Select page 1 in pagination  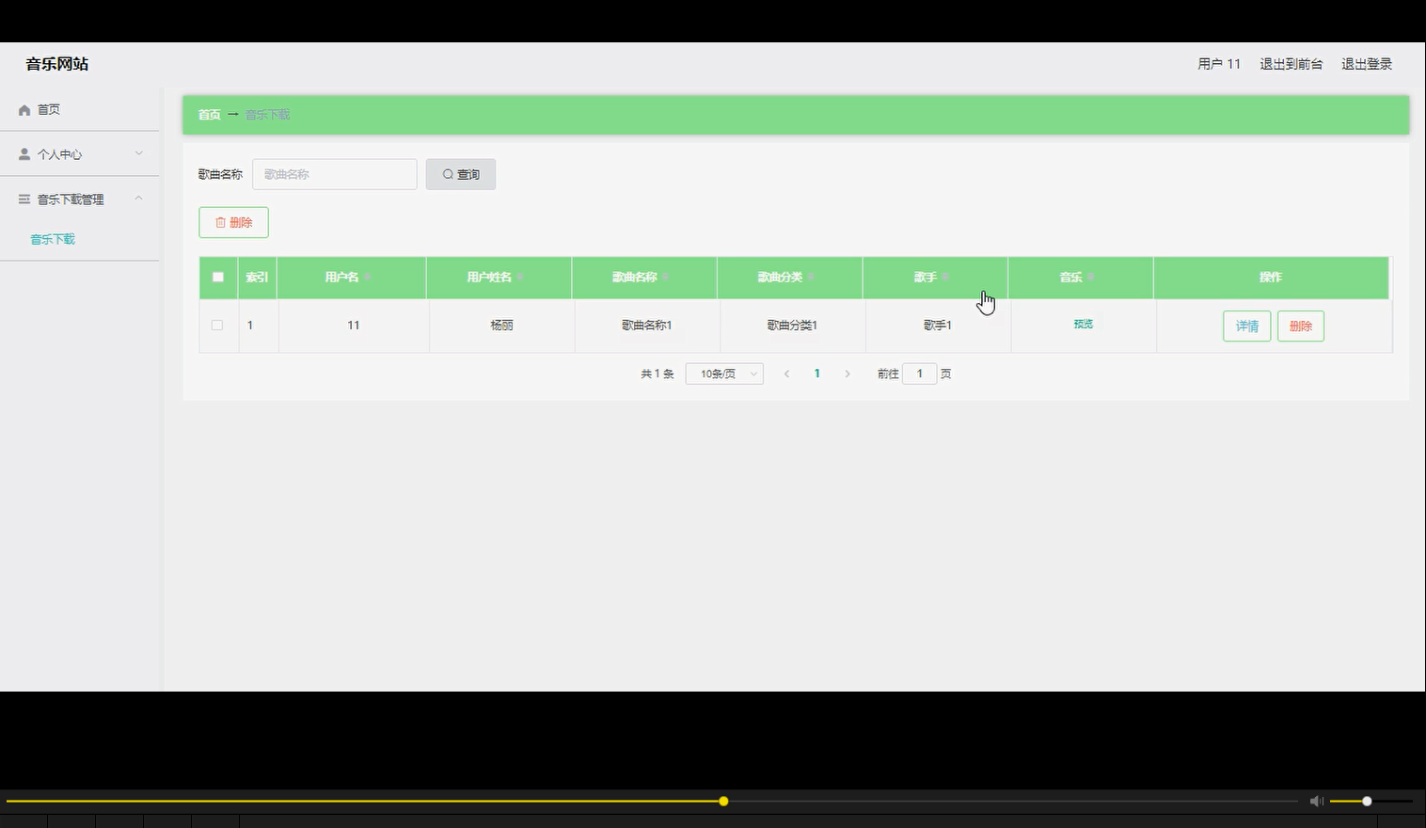pos(817,374)
